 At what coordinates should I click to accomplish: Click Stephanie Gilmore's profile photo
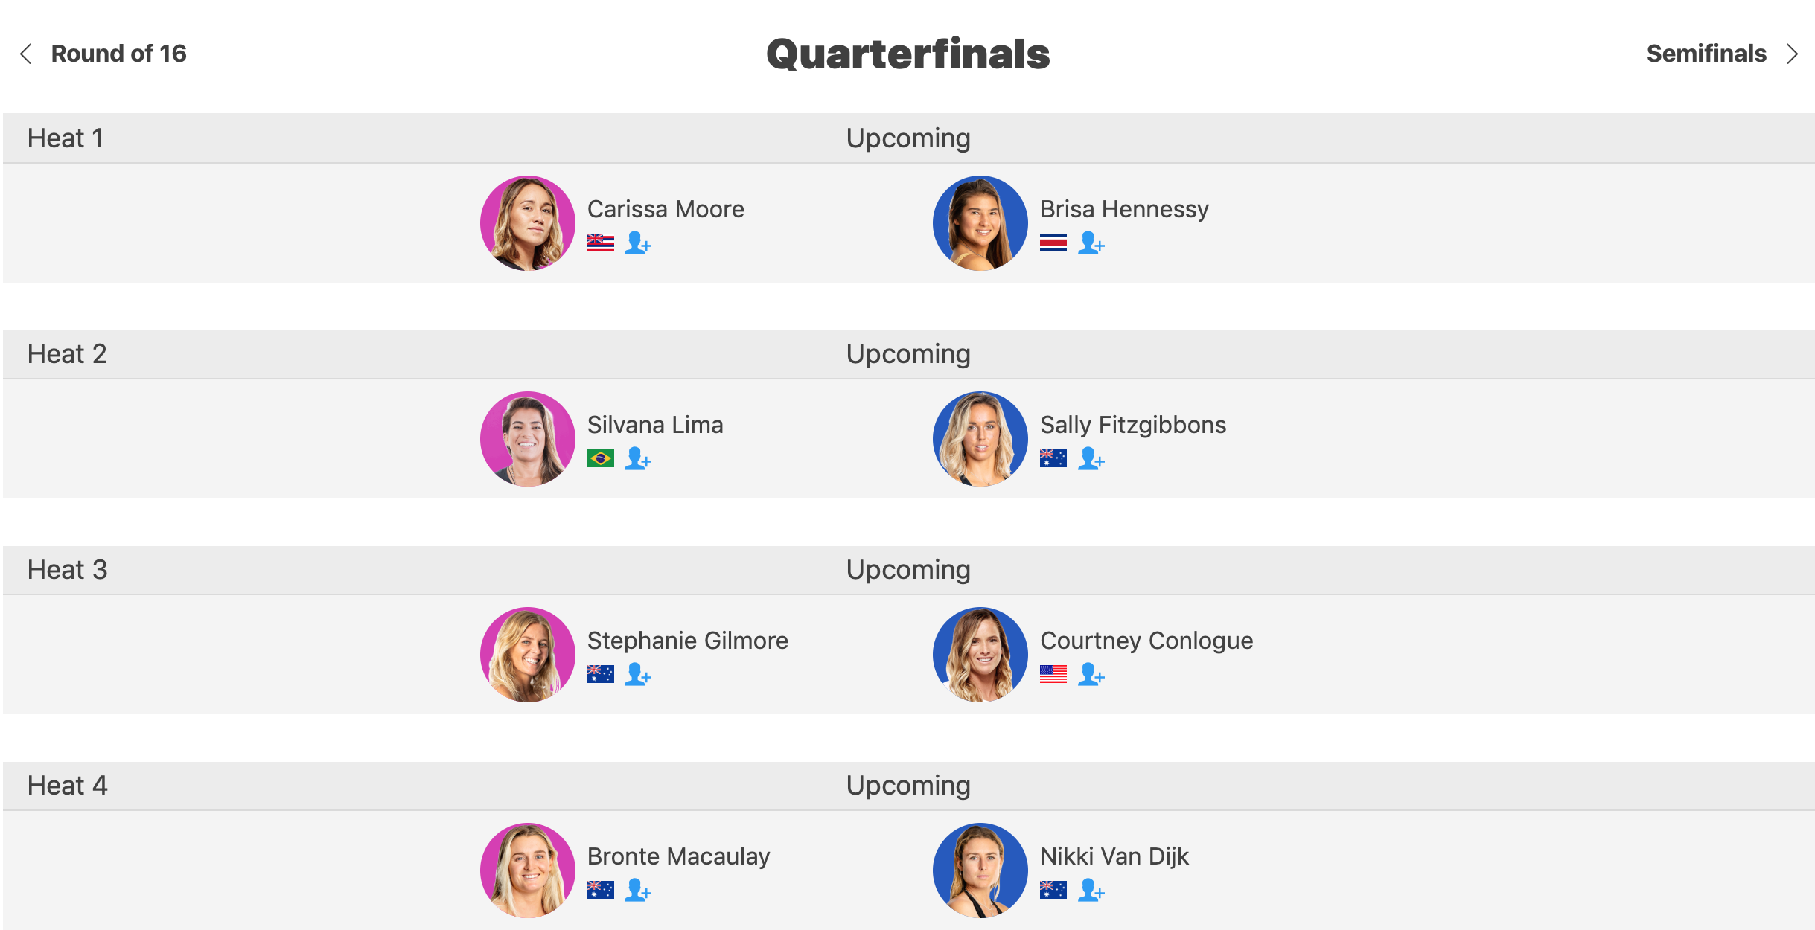click(x=528, y=655)
